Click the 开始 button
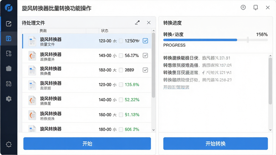This screenshot has width=276, height=155. [x=87, y=144]
